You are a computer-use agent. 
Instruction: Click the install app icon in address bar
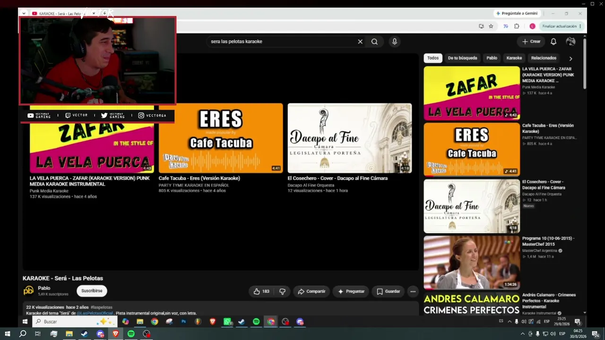coord(481,26)
